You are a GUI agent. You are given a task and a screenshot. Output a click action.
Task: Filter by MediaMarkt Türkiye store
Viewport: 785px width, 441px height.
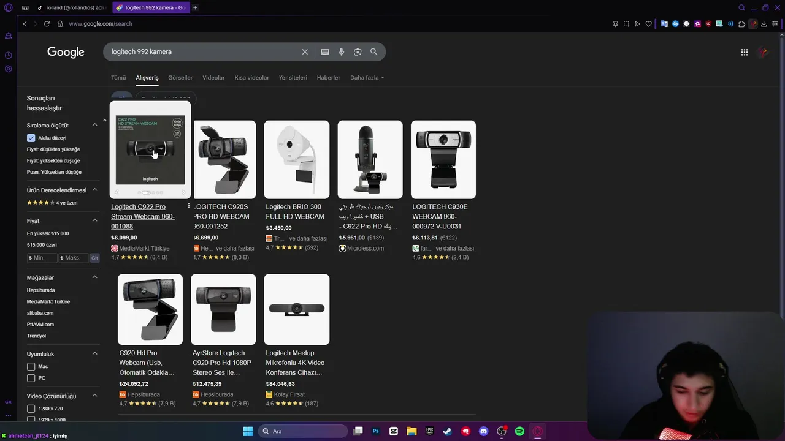pyautogui.click(x=48, y=302)
